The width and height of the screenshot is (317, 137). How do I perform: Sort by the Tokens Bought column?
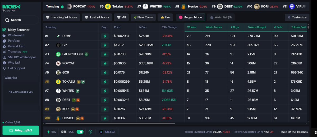[257, 27]
